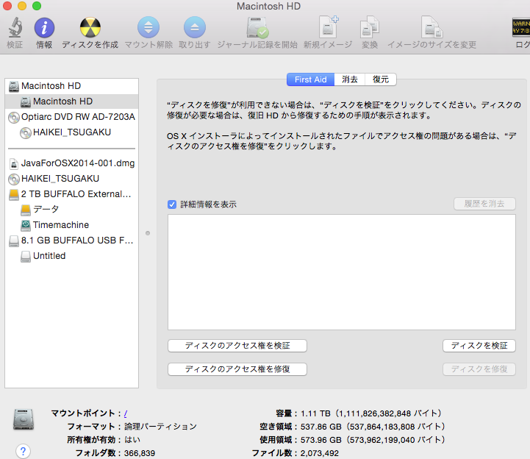
Task: Select the Timemachine volume in sidebar
Action: point(60,225)
